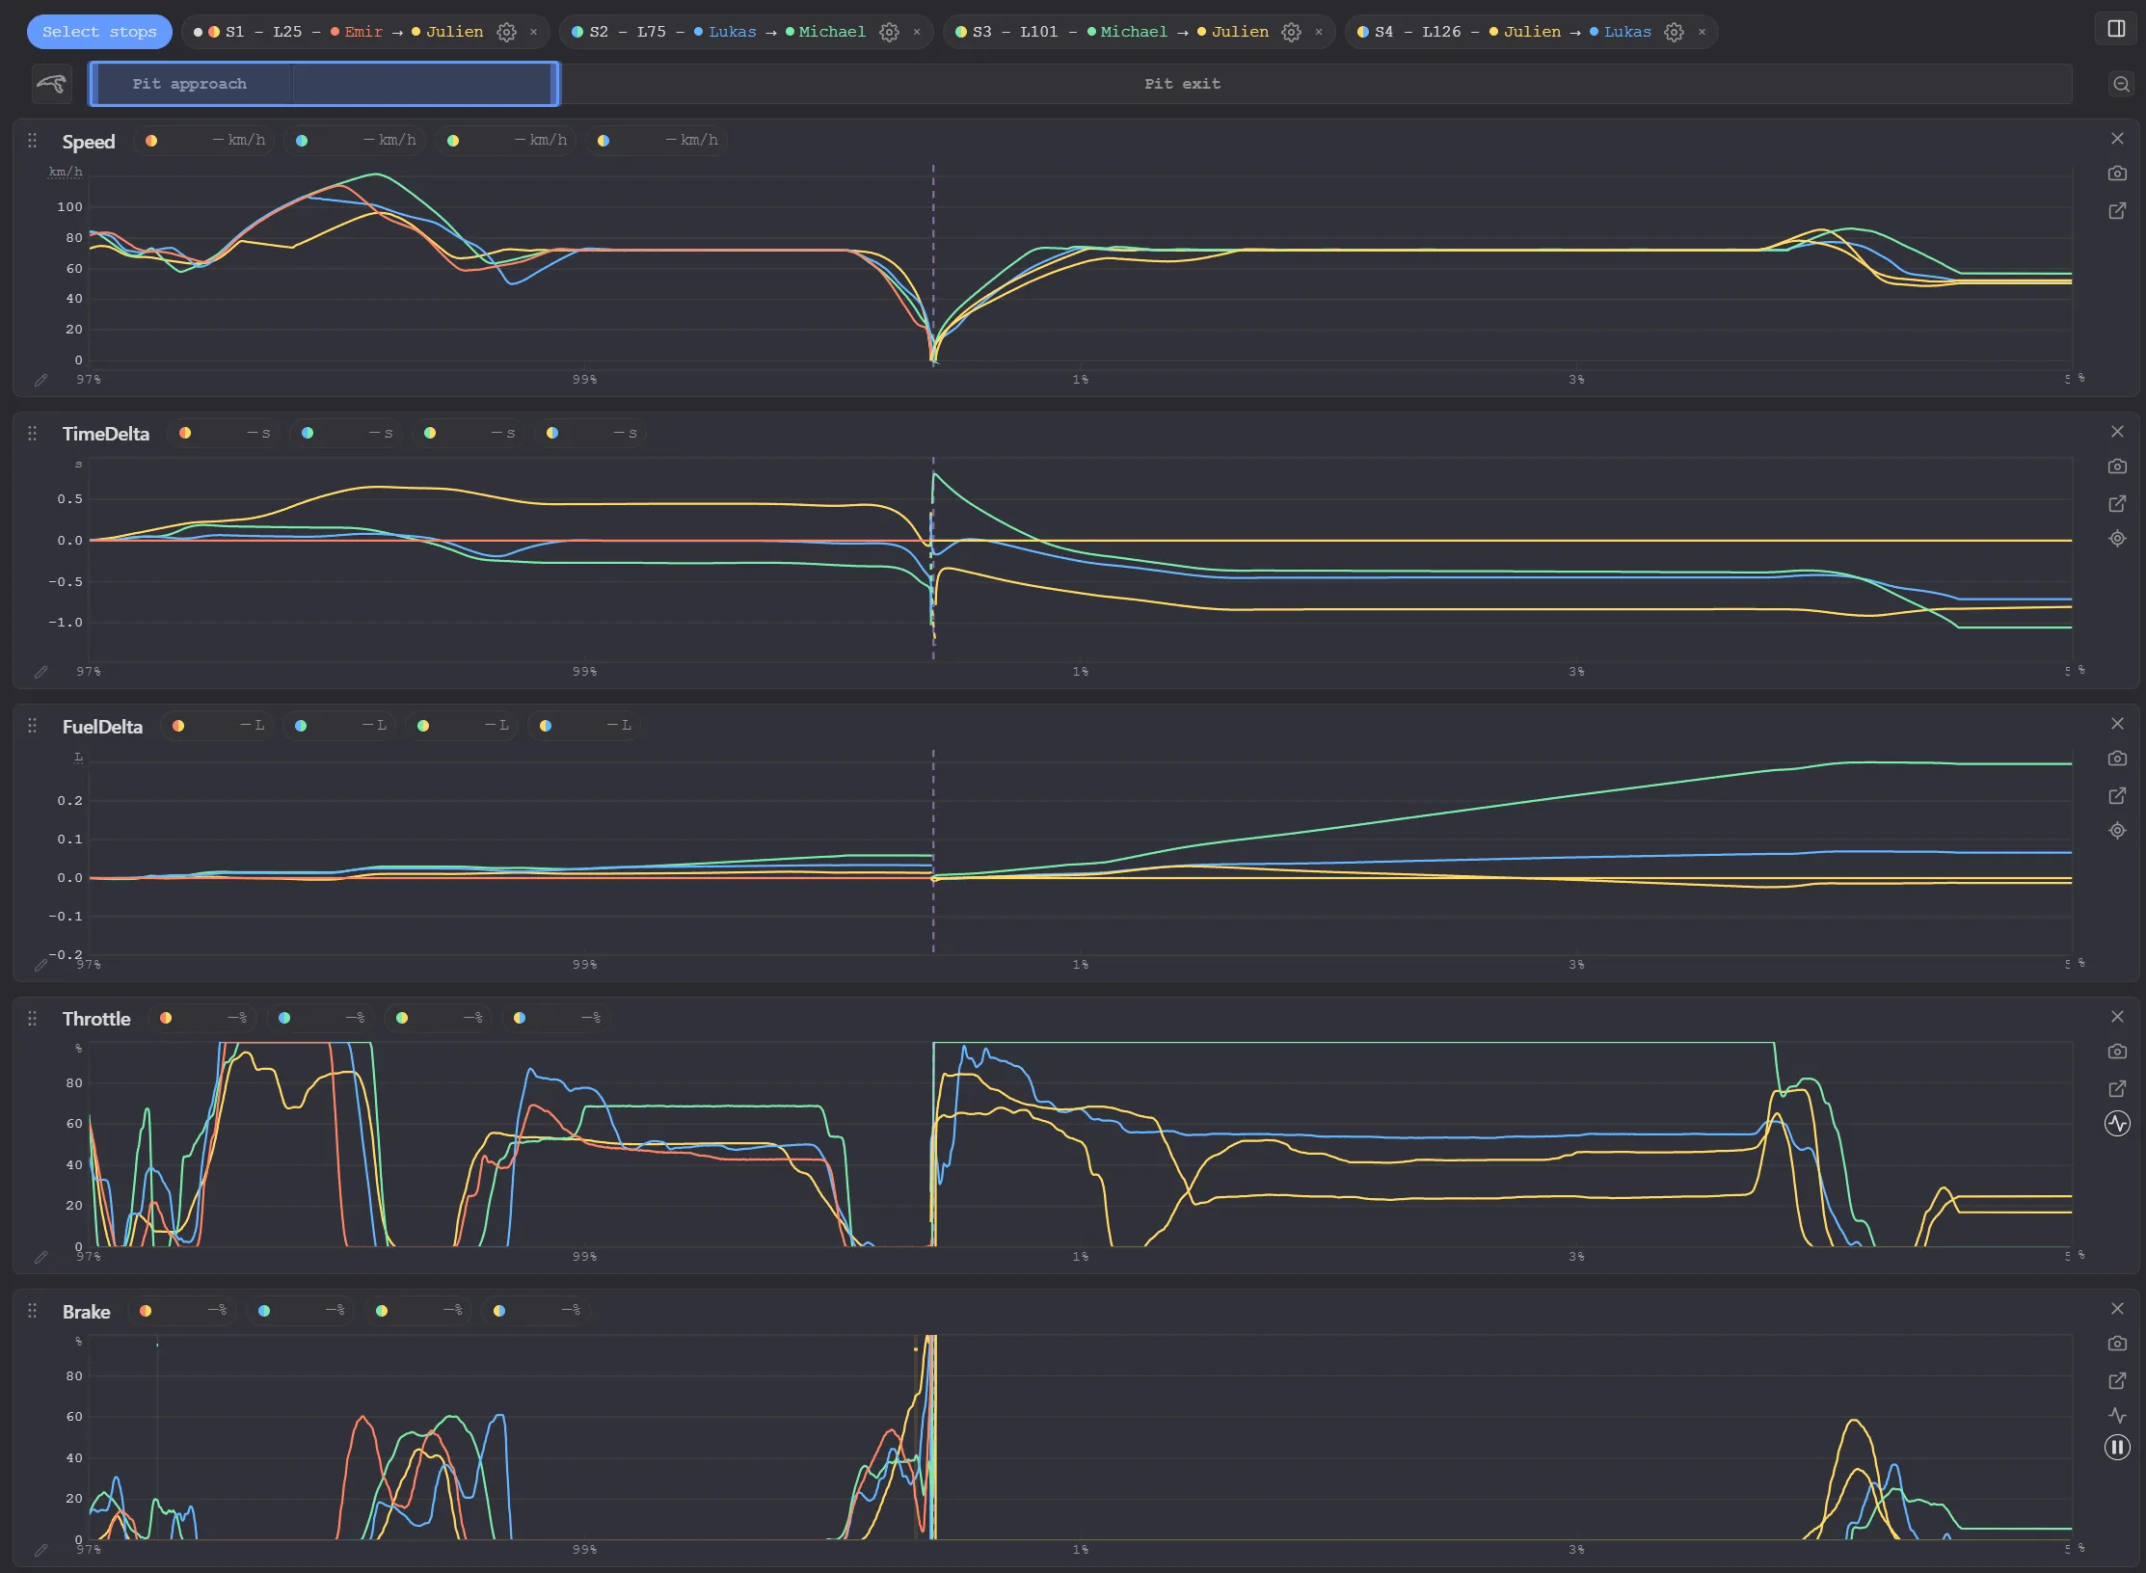Close the Throttle chart panel
Image resolution: width=2146 pixels, height=1573 pixels.
[x=2117, y=1017]
